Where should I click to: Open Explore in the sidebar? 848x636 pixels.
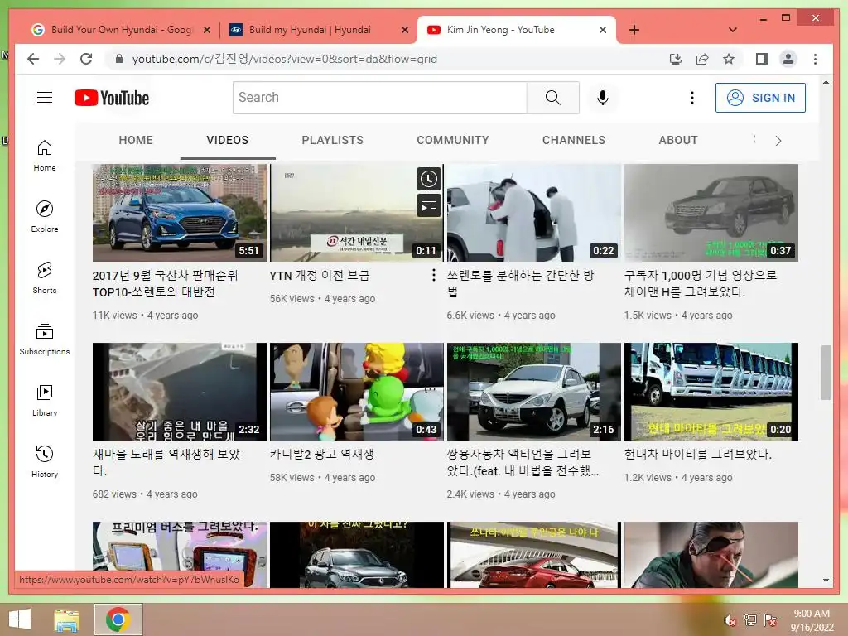click(x=45, y=216)
